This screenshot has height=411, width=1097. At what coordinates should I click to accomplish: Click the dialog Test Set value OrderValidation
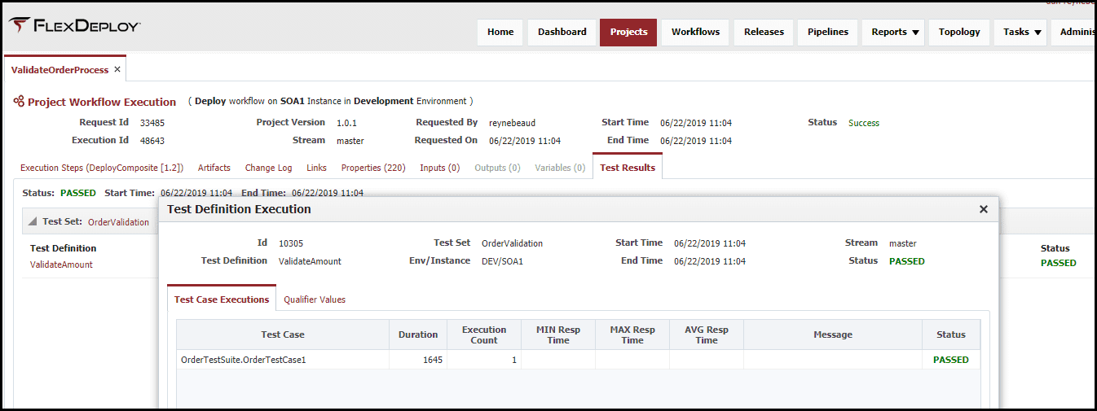tap(512, 243)
